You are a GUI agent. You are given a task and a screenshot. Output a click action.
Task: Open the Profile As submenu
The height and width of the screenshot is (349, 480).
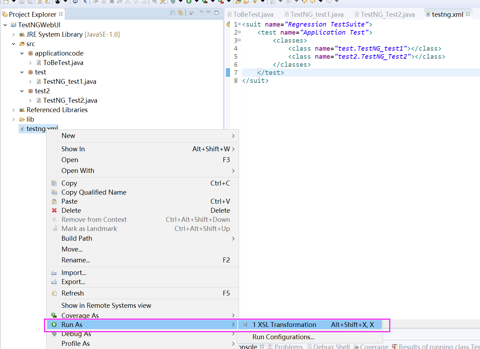click(x=143, y=344)
